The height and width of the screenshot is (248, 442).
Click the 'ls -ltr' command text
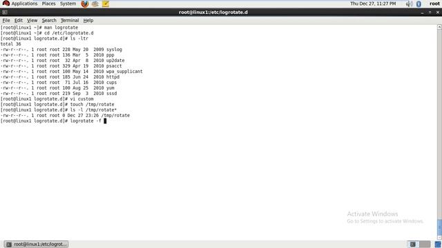click(x=79, y=39)
